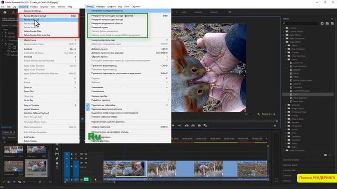Switch Project panel to Icon View
Screen dimensions: 337x189
14,182
